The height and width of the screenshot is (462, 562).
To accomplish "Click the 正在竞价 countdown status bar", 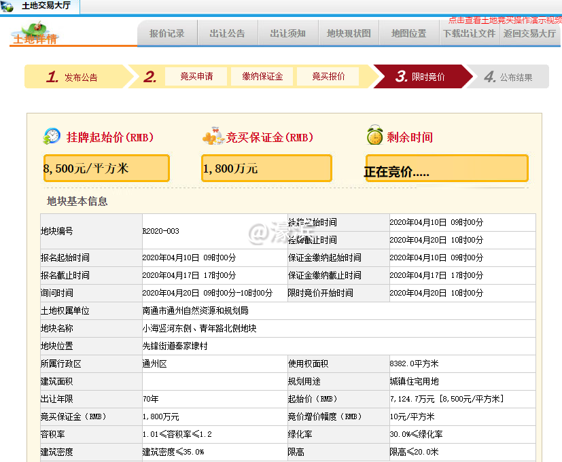I will click(446, 167).
